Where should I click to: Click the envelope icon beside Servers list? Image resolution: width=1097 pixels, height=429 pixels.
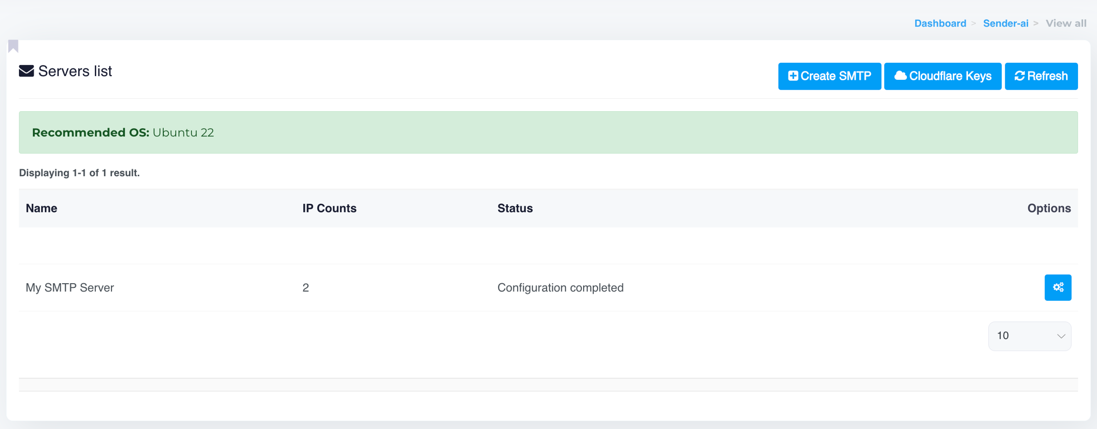[x=26, y=71]
